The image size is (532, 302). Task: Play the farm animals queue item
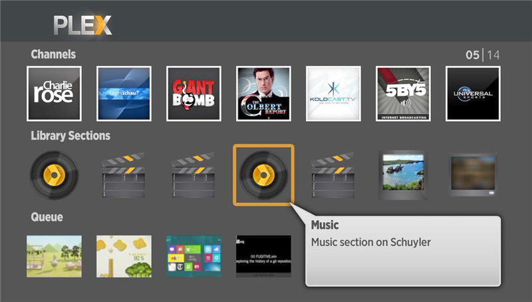click(55, 256)
